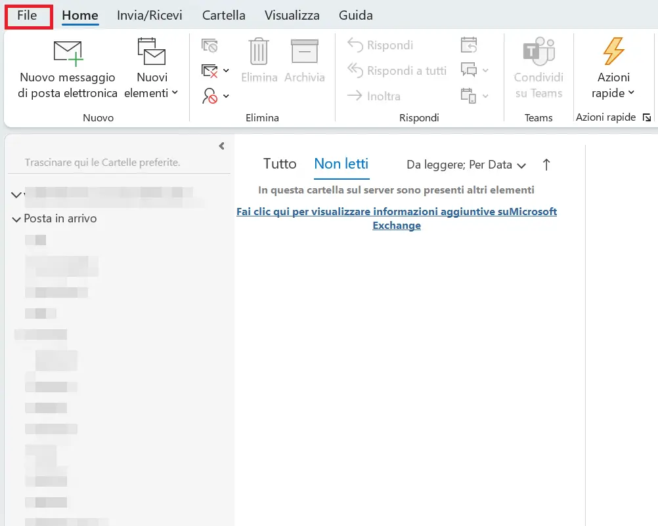Click Rispondi a tutti

click(397, 71)
